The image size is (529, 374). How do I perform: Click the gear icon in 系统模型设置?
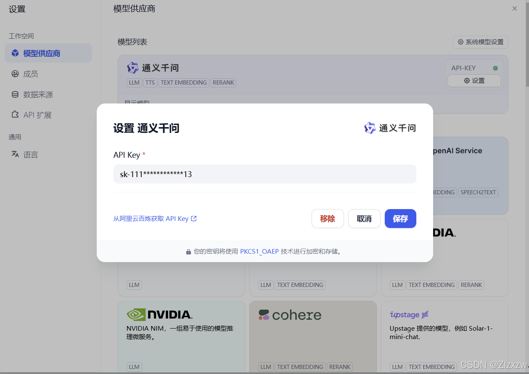click(x=460, y=42)
